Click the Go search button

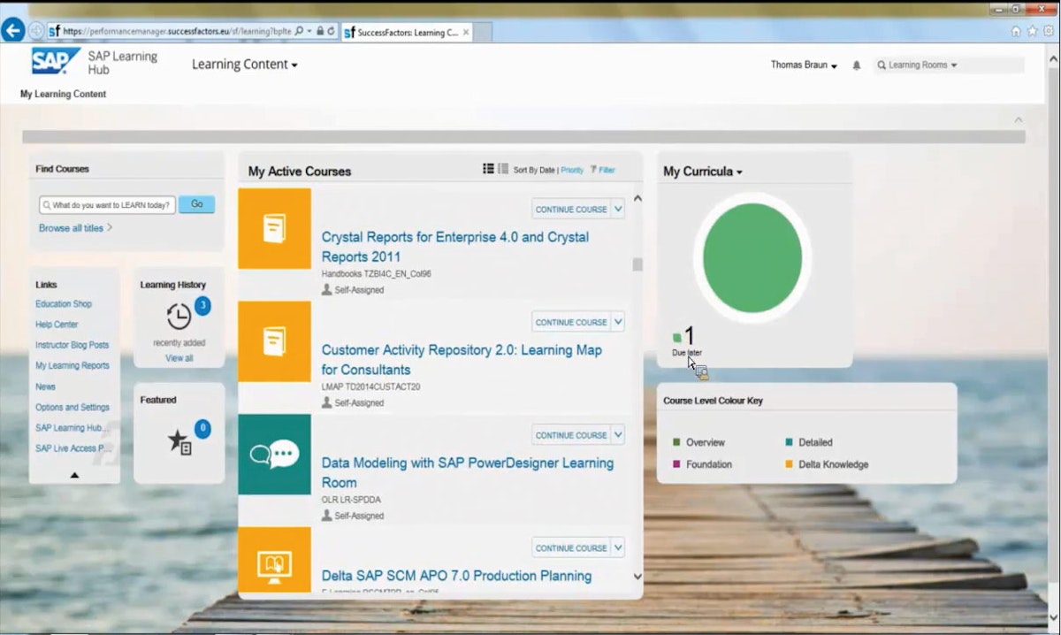pyautogui.click(x=196, y=204)
